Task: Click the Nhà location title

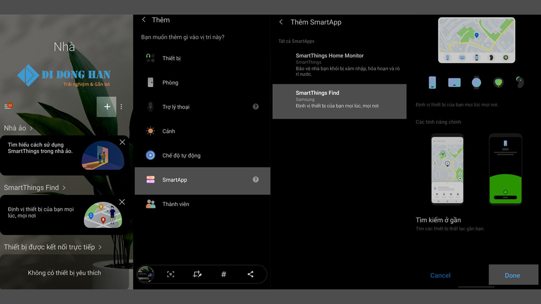Action: point(64,46)
